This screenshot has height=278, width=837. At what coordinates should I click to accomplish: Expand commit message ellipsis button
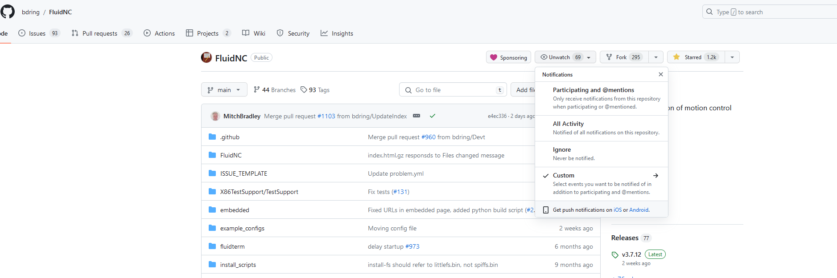416,116
